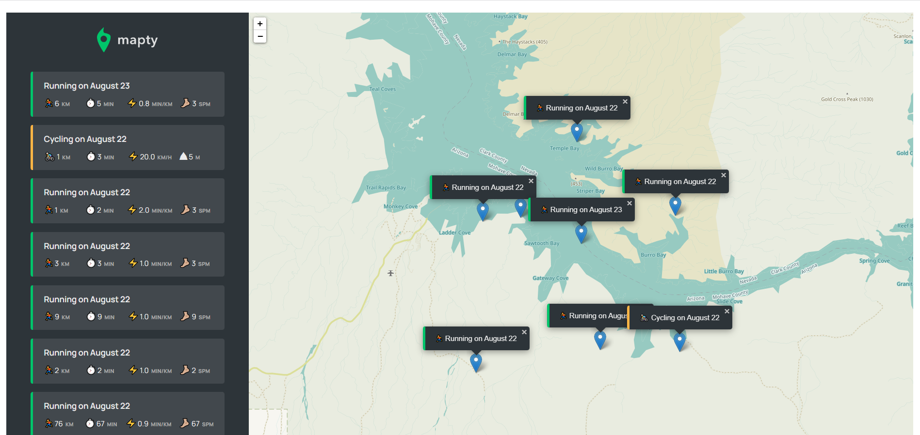Click the stopwatch icon in 9 km workout
Viewport: 920px width, 435px height.
coord(91,317)
